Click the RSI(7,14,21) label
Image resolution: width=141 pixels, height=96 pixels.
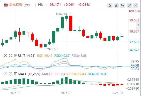(x=27, y=56)
